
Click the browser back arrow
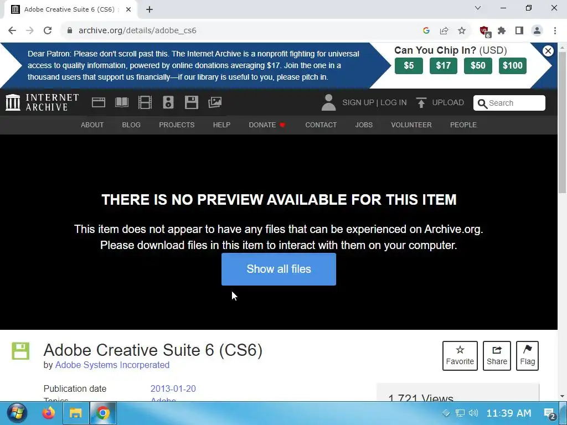coord(12,30)
